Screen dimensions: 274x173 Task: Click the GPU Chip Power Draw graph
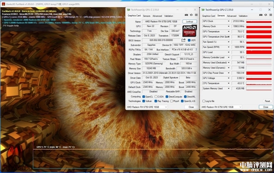259,73
